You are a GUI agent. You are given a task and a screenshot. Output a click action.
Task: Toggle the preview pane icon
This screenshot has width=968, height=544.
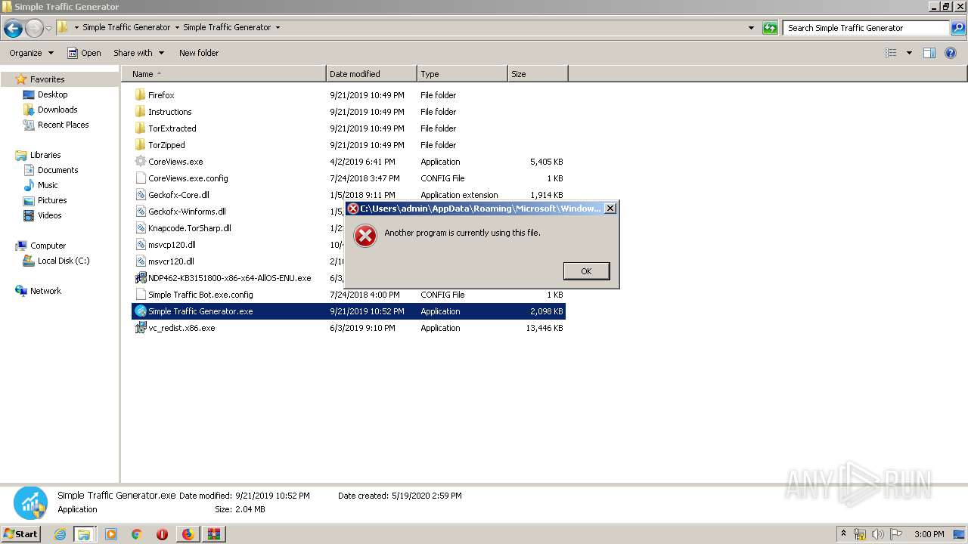929,53
